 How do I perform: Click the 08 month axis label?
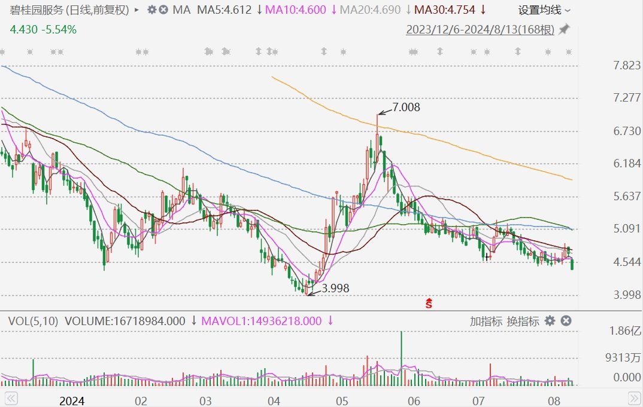(554, 401)
